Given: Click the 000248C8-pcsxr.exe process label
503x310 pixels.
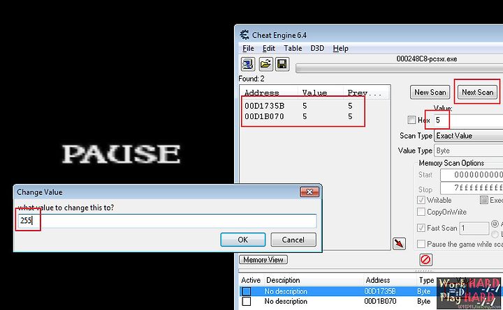Looking at the screenshot, I should tap(427, 59).
